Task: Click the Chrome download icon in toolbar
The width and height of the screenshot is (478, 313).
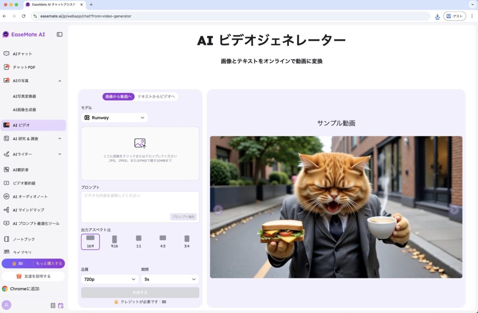Action: pyautogui.click(x=437, y=16)
